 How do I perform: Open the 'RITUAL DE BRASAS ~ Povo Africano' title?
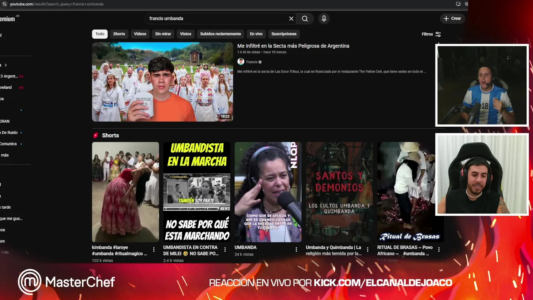[405, 250]
